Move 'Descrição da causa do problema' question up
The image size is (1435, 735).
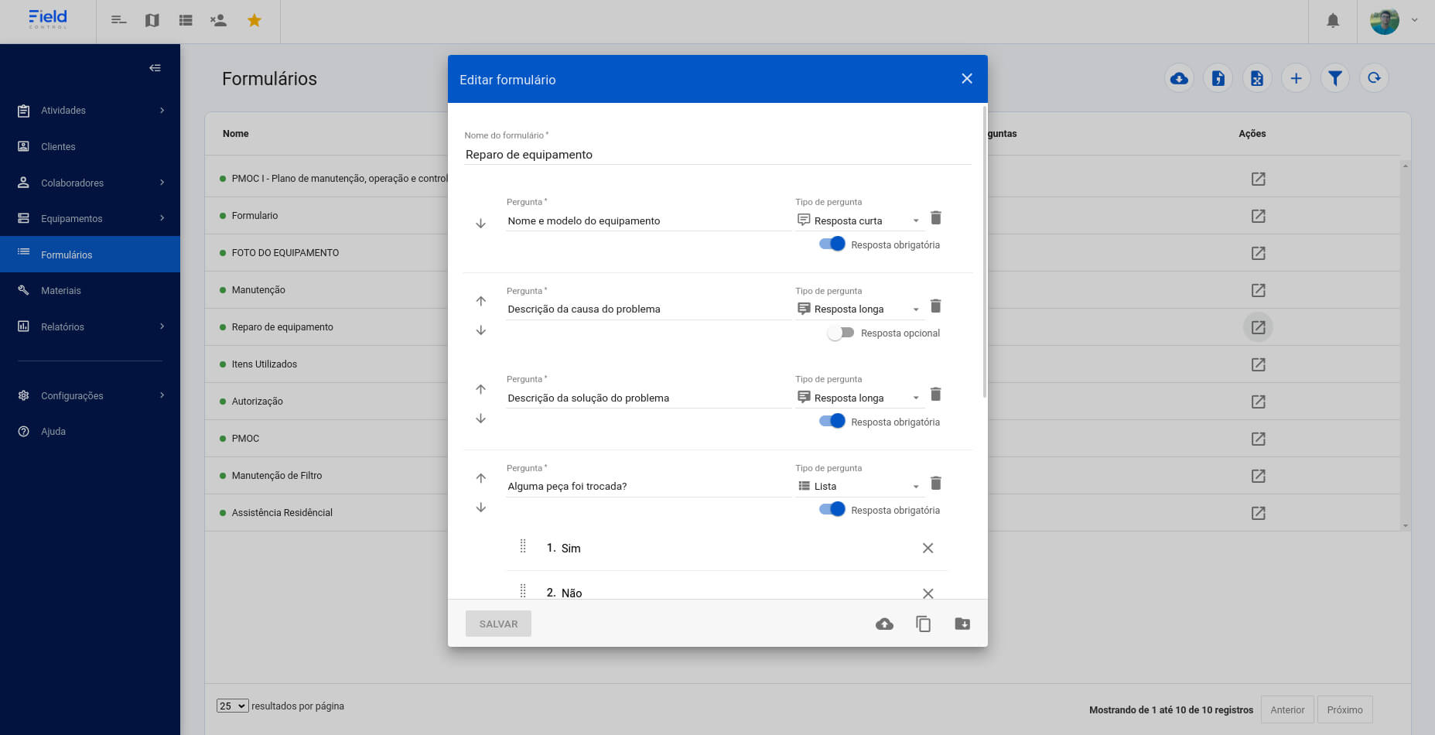[480, 301]
